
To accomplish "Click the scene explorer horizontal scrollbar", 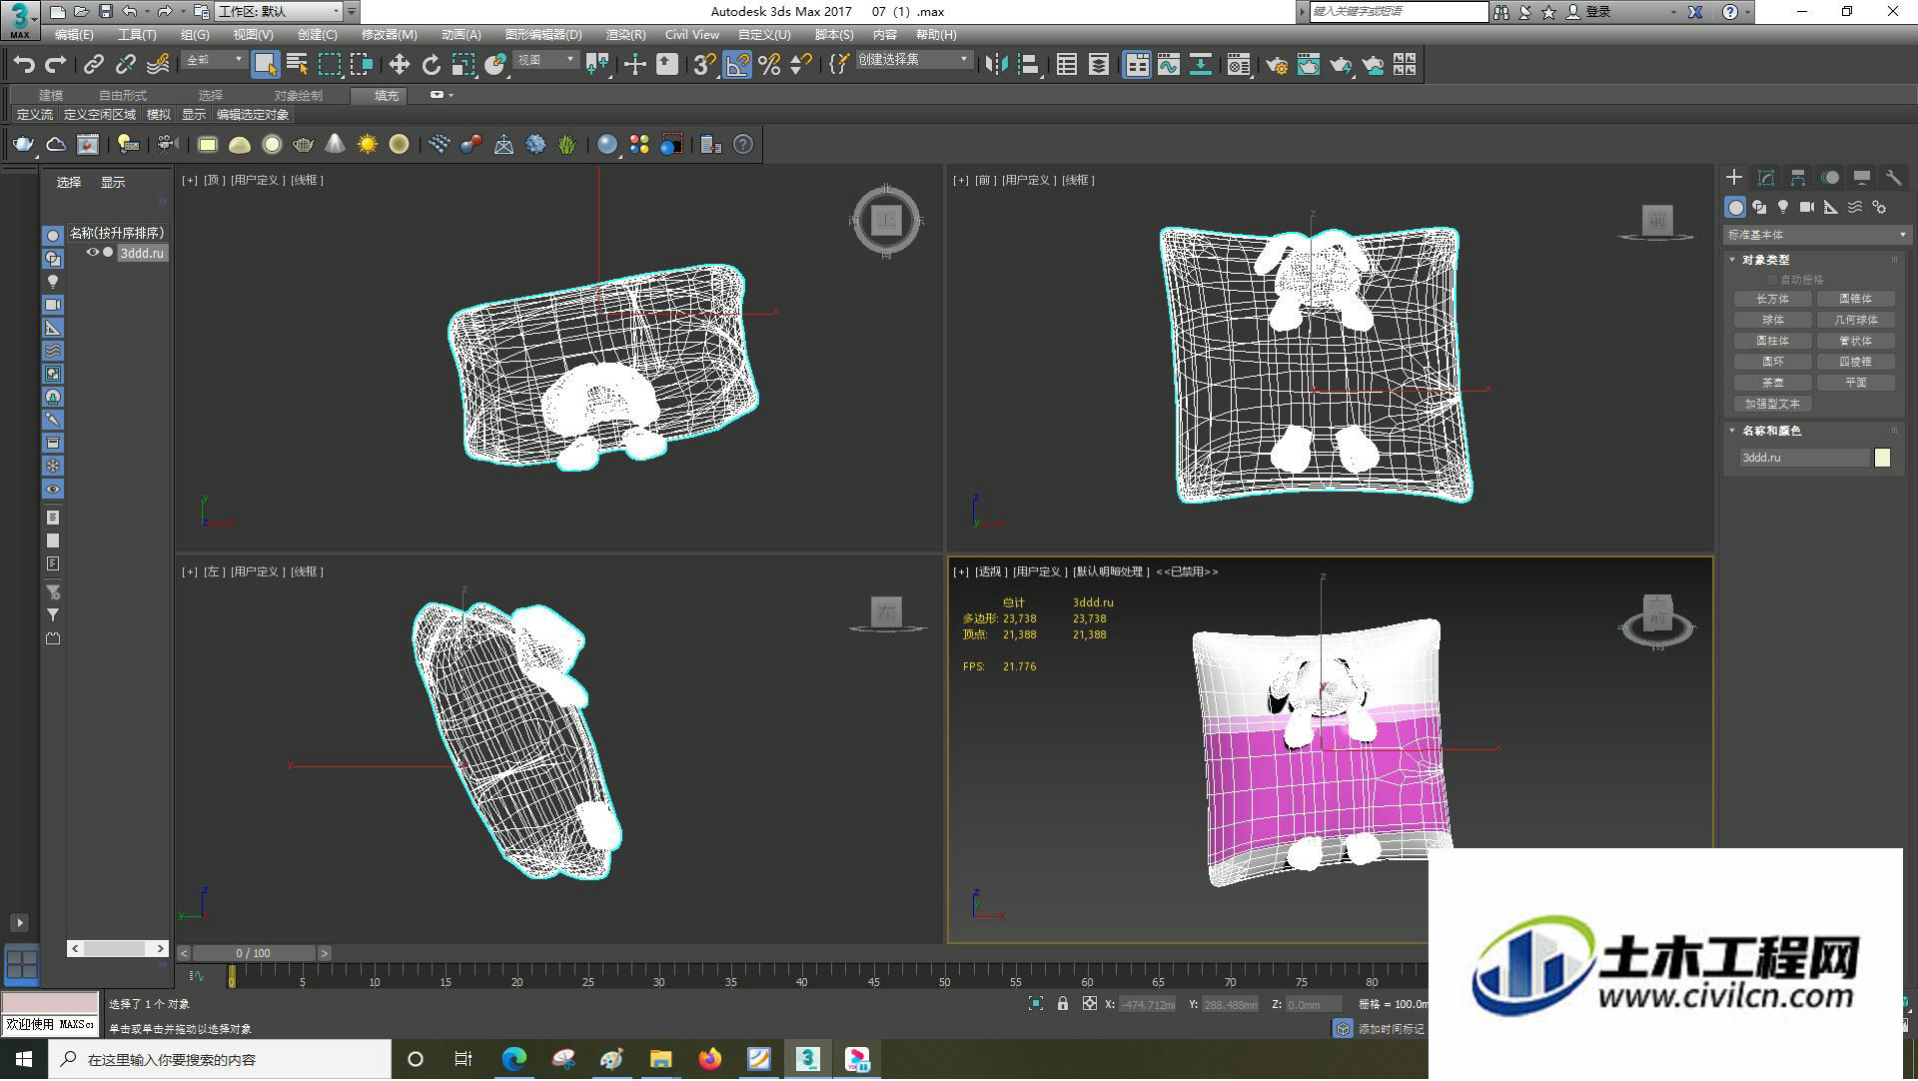I will point(118,949).
